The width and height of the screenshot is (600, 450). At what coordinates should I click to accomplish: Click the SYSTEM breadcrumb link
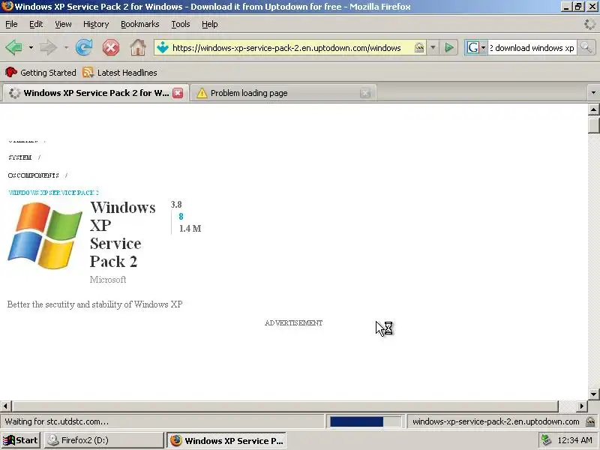pos(20,157)
